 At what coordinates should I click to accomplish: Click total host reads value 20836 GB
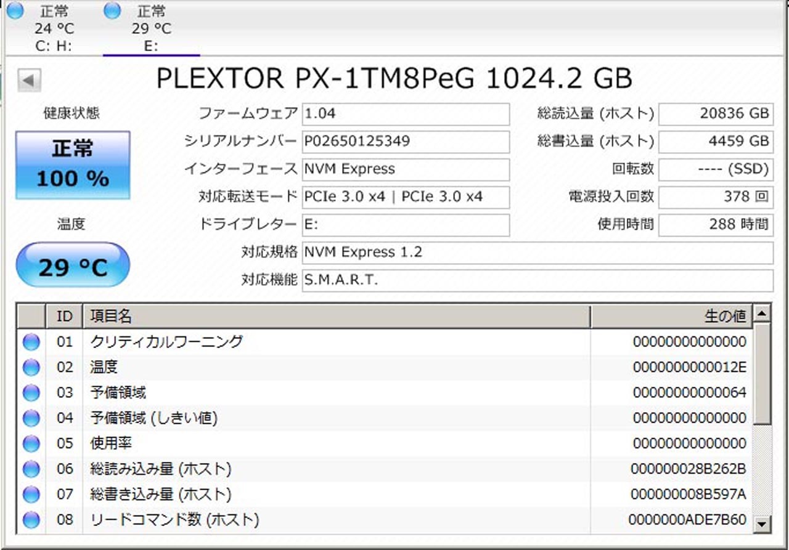(x=716, y=114)
